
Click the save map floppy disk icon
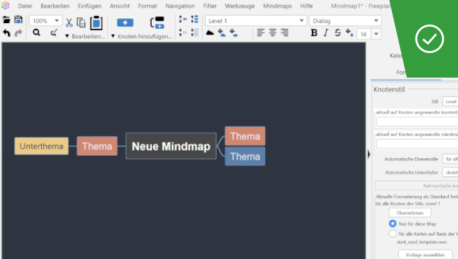coord(18,20)
